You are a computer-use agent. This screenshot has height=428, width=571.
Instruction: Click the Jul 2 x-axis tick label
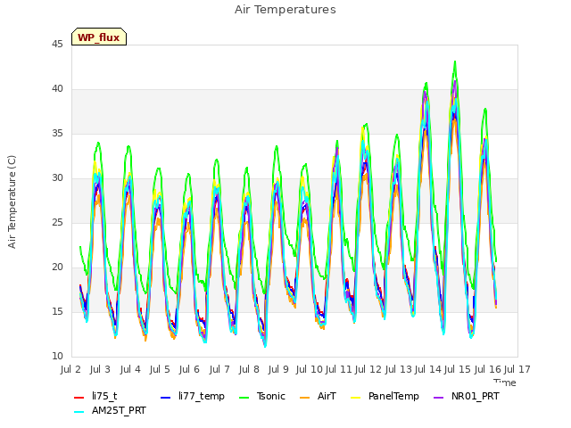pyautogui.click(x=70, y=370)
